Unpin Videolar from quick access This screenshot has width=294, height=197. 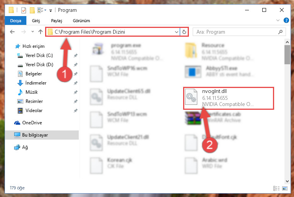click(x=75, y=111)
